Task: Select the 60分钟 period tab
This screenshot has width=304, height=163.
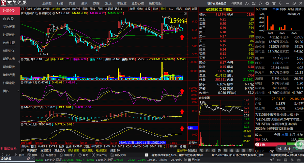Action: 76,9
